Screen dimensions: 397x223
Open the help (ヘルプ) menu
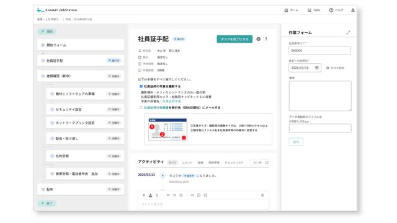pyautogui.click(x=336, y=11)
